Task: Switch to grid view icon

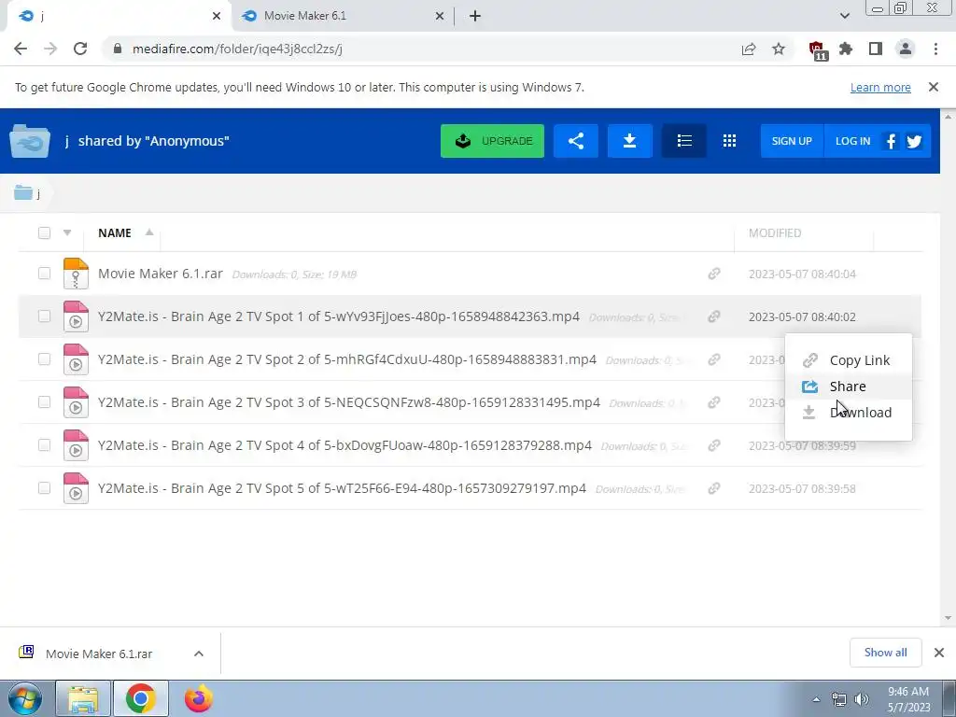Action: click(x=729, y=141)
